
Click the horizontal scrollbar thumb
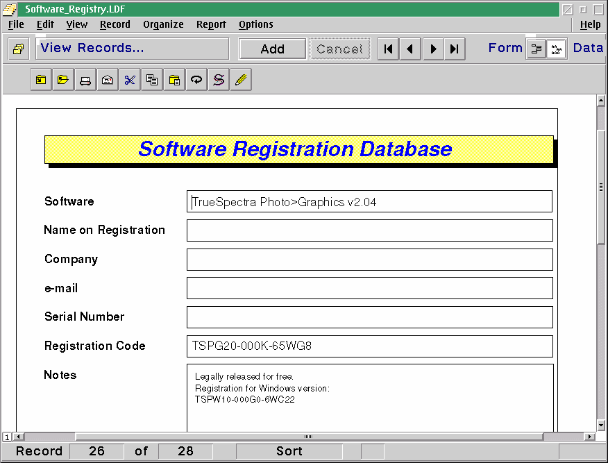[x=309, y=437]
